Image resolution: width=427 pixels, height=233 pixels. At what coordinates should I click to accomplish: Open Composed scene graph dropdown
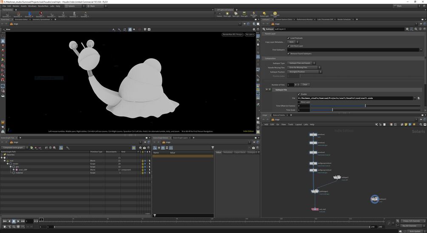tap(14, 148)
